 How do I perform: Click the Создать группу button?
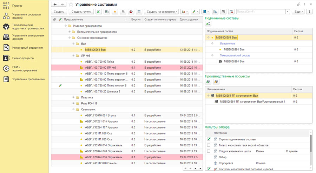(x=81, y=12)
